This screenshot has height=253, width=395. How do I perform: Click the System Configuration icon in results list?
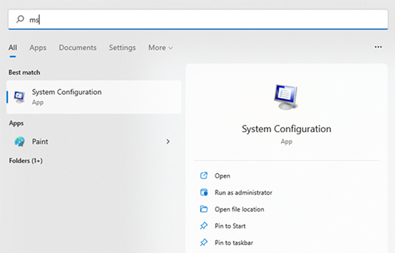(x=19, y=97)
